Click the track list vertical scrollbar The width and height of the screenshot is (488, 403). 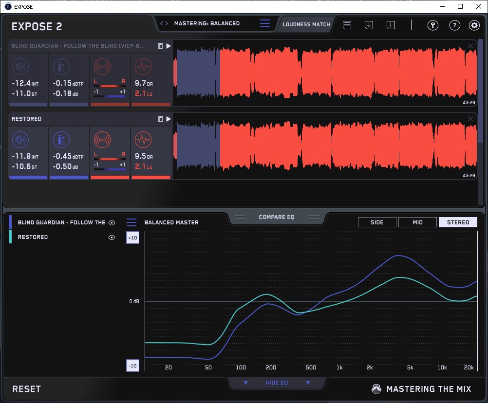481,91
